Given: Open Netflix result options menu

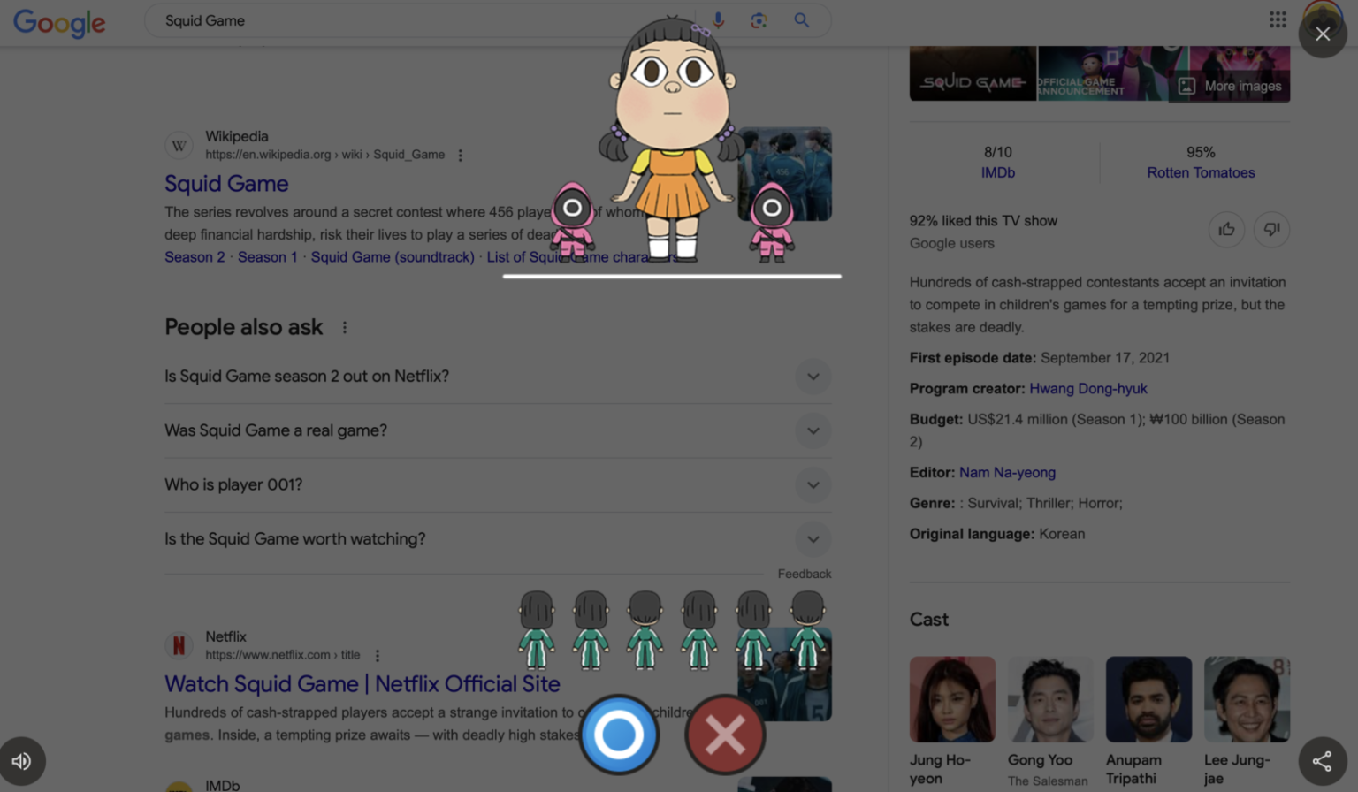Looking at the screenshot, I should 378,656.
